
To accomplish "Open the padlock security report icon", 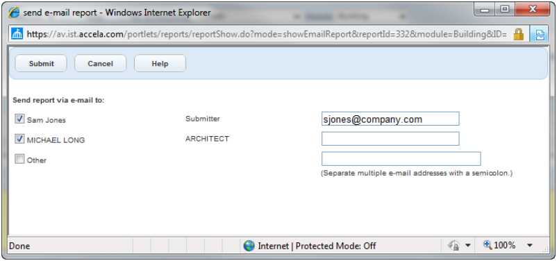I will (x=519, y=34).
